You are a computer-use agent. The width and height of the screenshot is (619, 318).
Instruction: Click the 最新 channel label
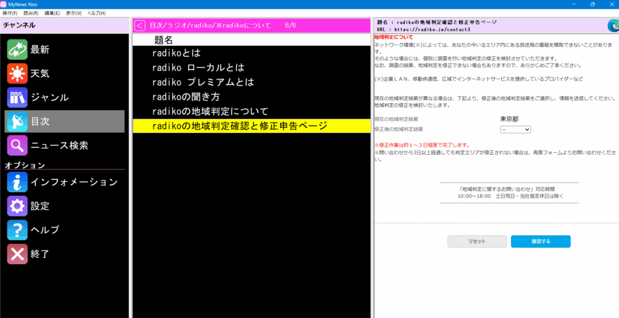40,50
